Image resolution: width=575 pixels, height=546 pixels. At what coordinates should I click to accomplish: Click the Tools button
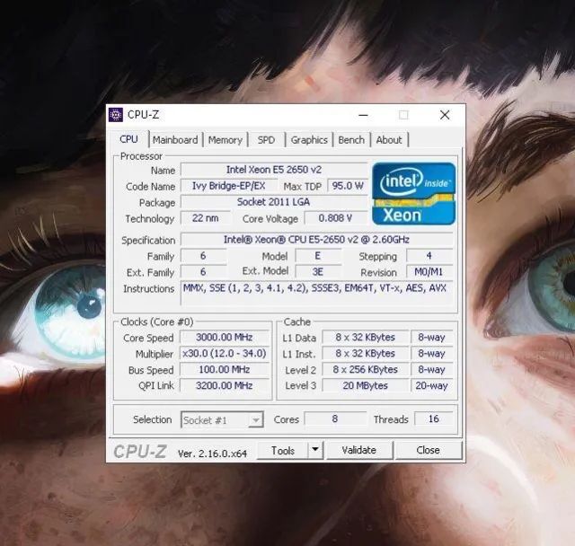pyautogui.click(x=283, y=450)
